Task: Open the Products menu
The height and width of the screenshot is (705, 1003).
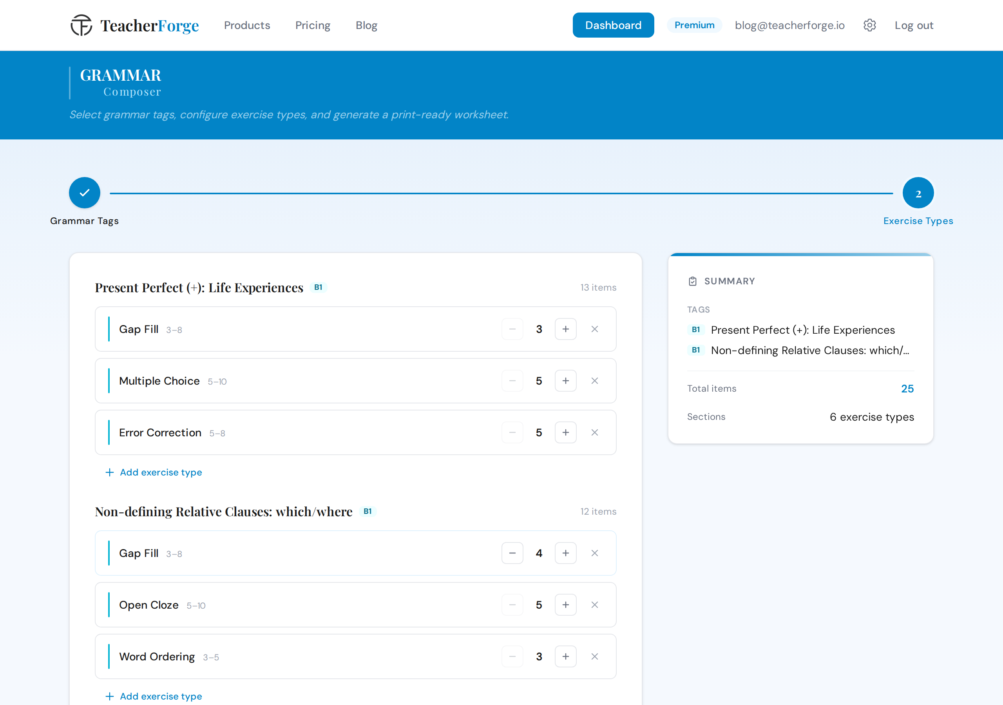Action: coord(247,25)
